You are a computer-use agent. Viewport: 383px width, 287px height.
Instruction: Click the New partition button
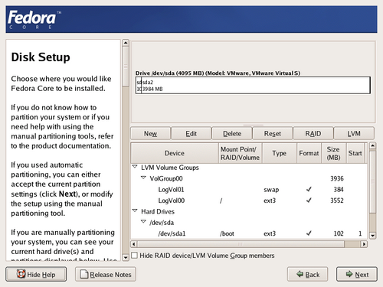(x=150, y=133)
